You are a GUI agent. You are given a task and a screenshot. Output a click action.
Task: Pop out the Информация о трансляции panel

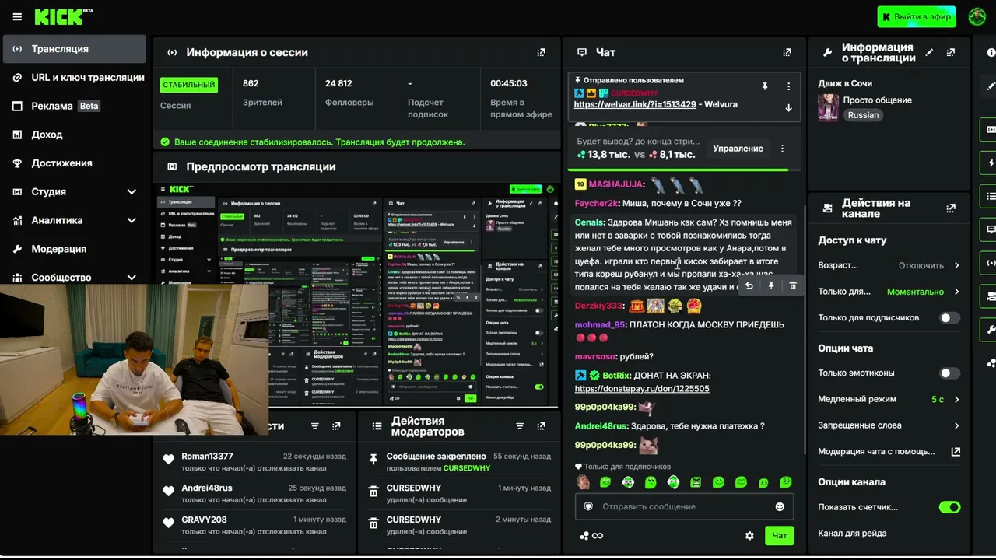click(x=951, y=52)
